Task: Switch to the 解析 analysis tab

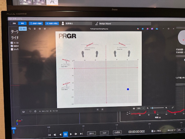Action: point(23,23)
